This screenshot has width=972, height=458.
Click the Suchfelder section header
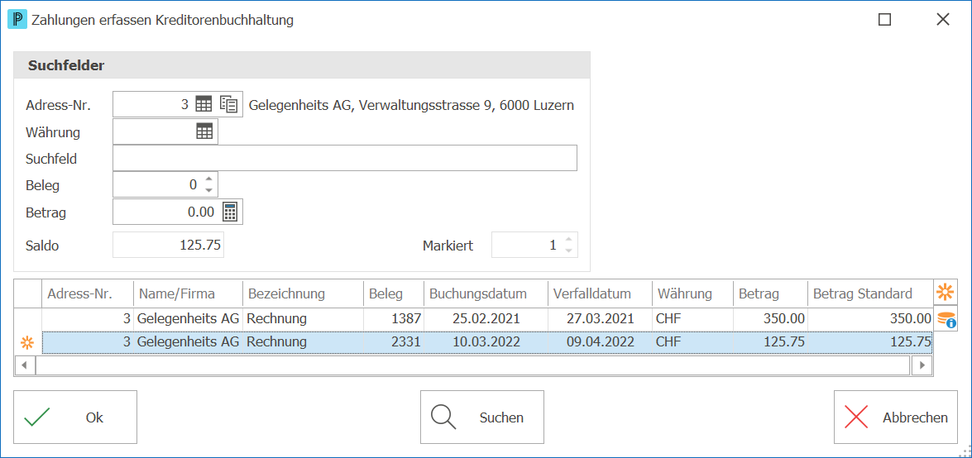(x=302, y=65)
